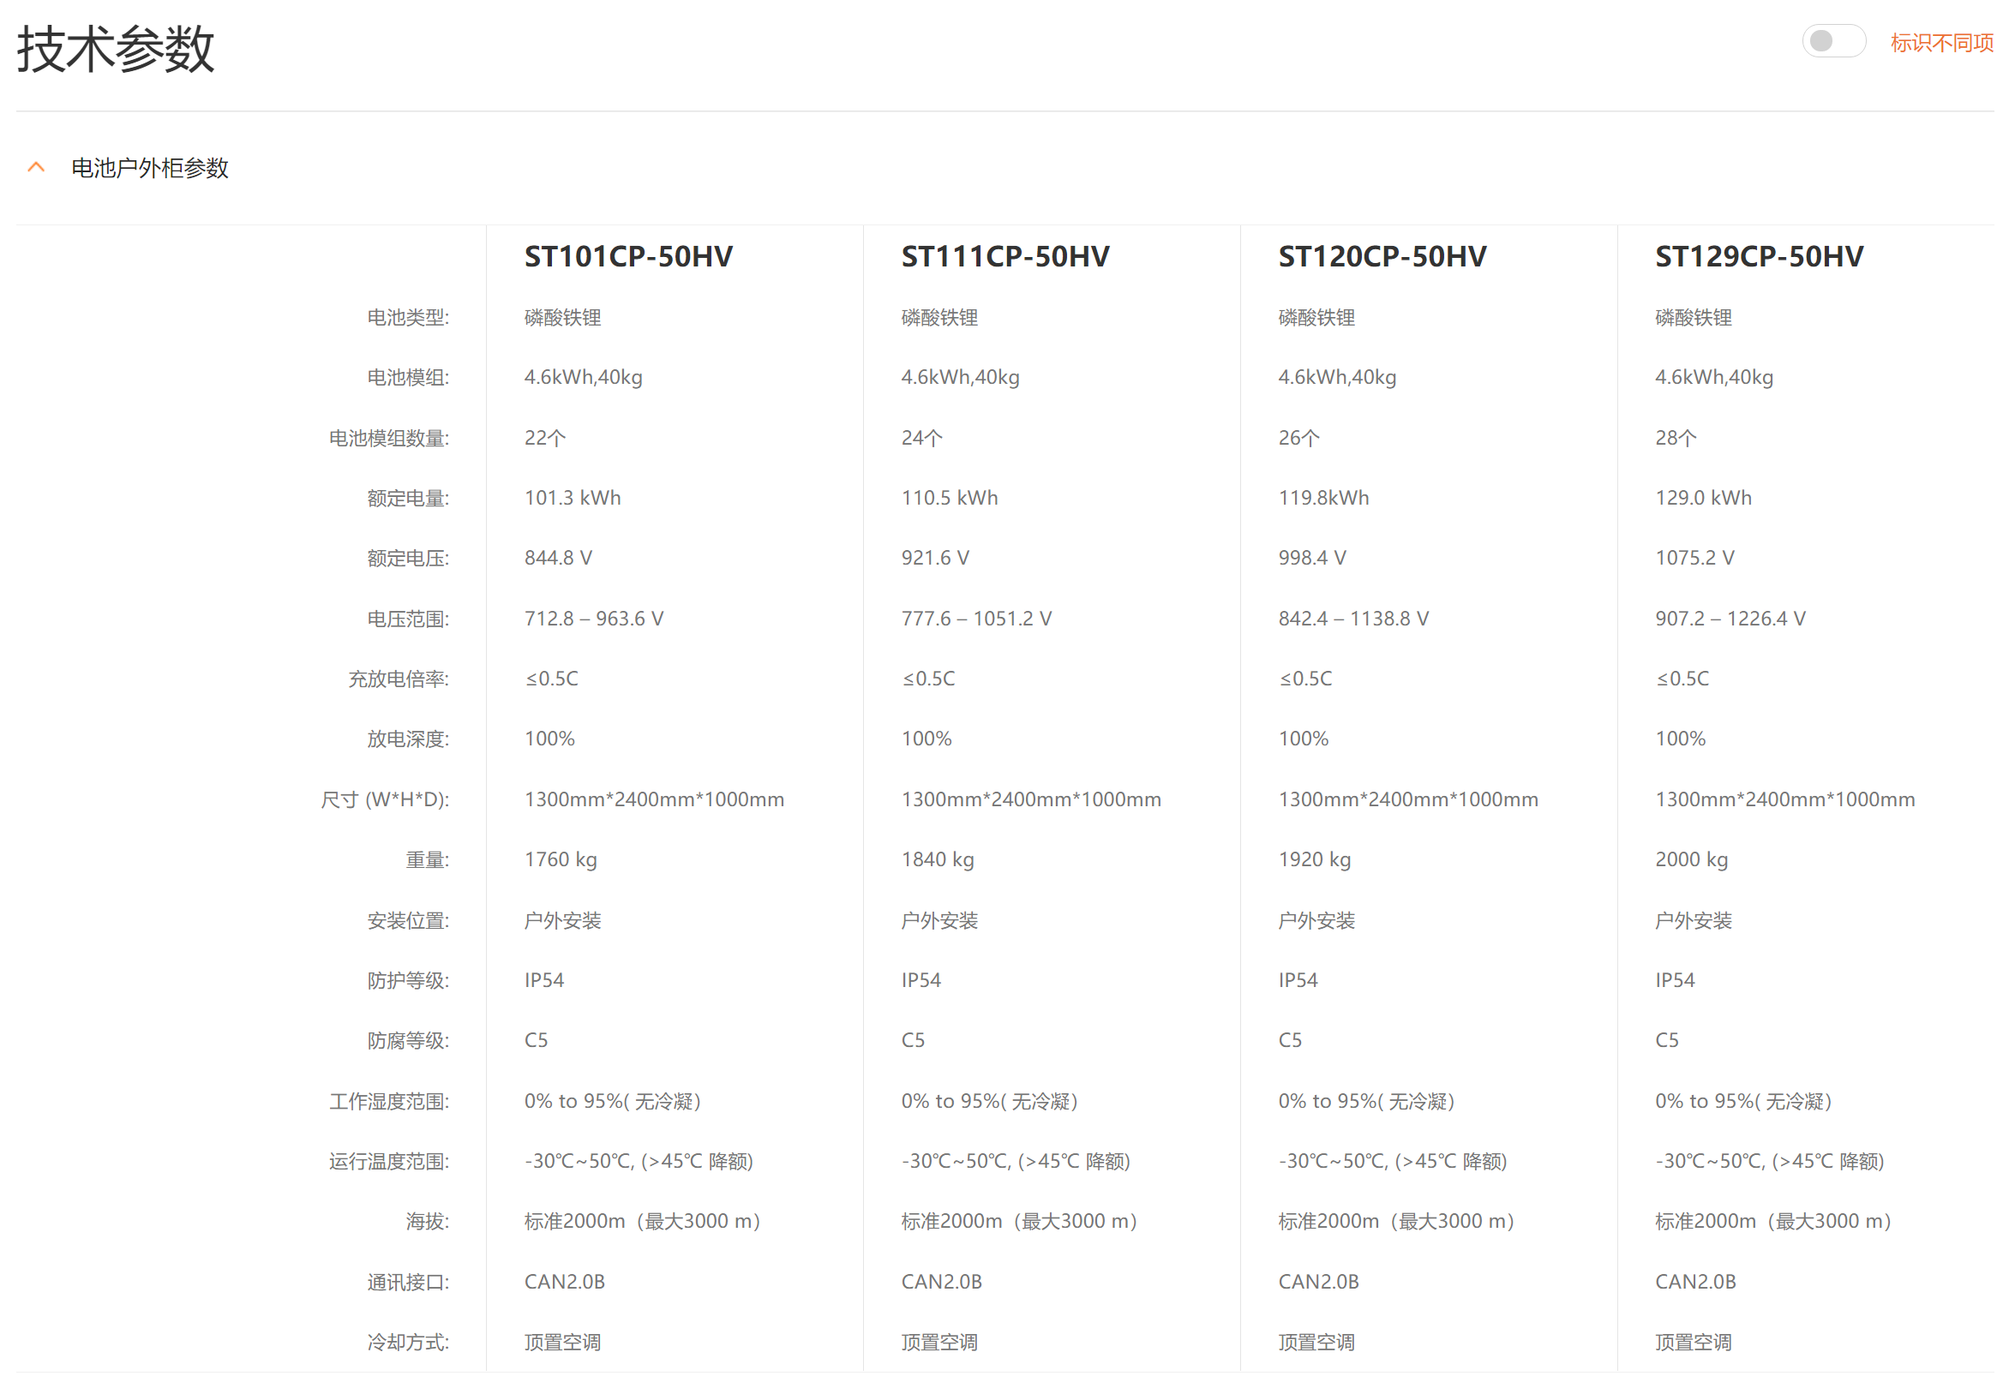Viewport: 2003px width, 1388px height.
Task: Click the 冷却方式 row label
Action: pyautogui.click(x=407, y=1342)
